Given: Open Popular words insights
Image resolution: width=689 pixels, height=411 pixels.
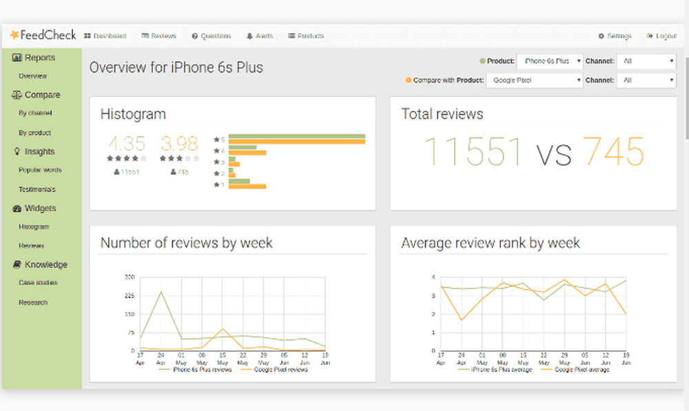Looking at the screenshot, I should (40, 170).
